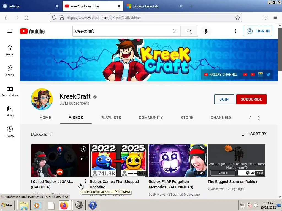
Task: Click the verified badge beside KreekCraft
Action: click(95, 97)
